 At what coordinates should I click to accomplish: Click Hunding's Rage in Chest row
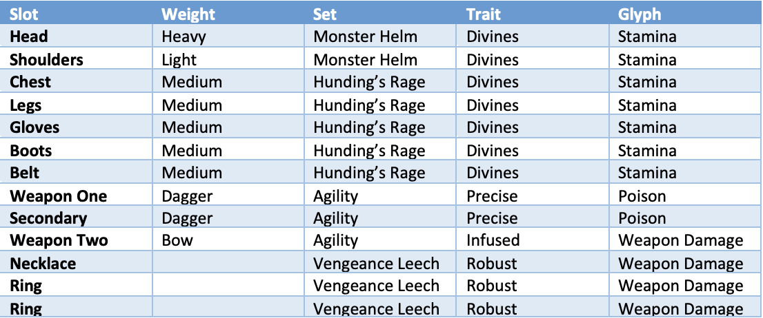pos(369,83)
